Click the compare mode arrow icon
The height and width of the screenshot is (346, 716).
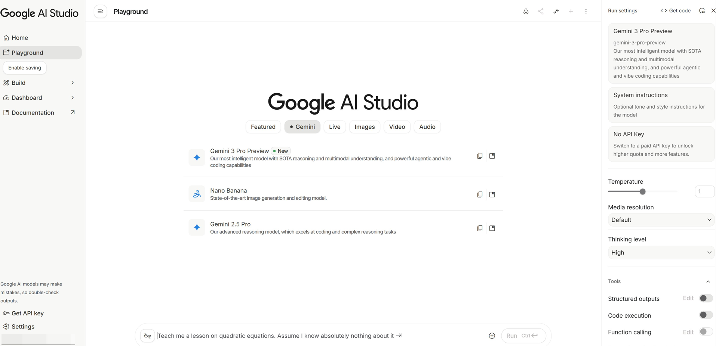[556, 11]
